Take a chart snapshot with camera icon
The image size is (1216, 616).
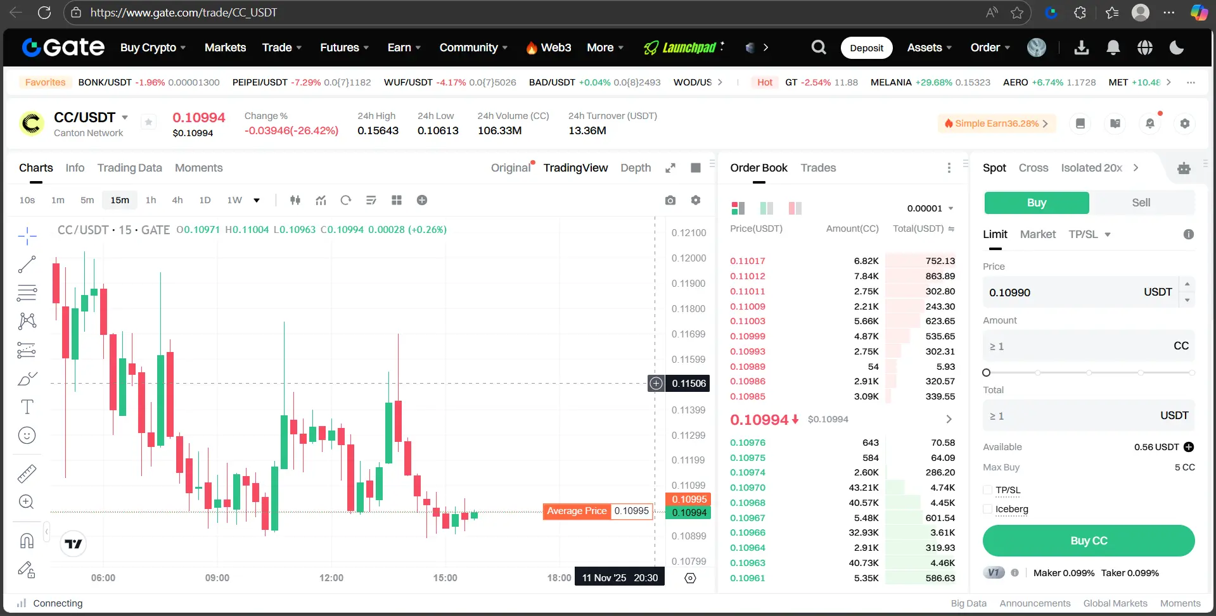pos(670,200)
